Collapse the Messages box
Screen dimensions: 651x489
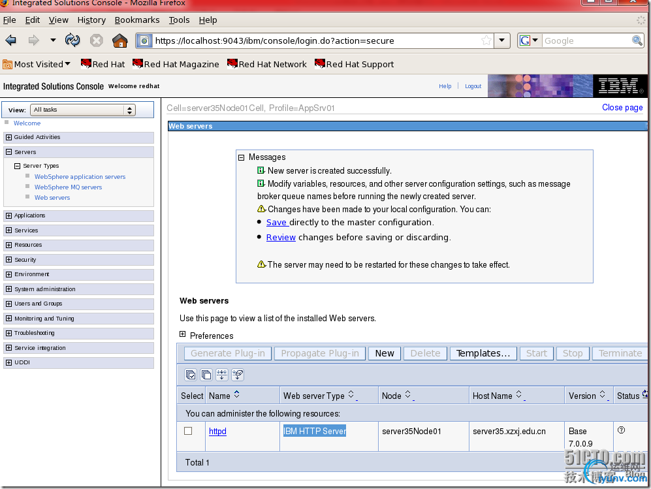tap(241, 157)
